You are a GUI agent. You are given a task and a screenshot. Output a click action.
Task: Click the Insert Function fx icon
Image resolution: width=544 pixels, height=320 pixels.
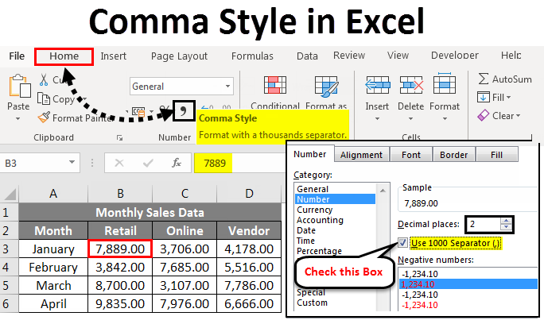coord(177,163)
